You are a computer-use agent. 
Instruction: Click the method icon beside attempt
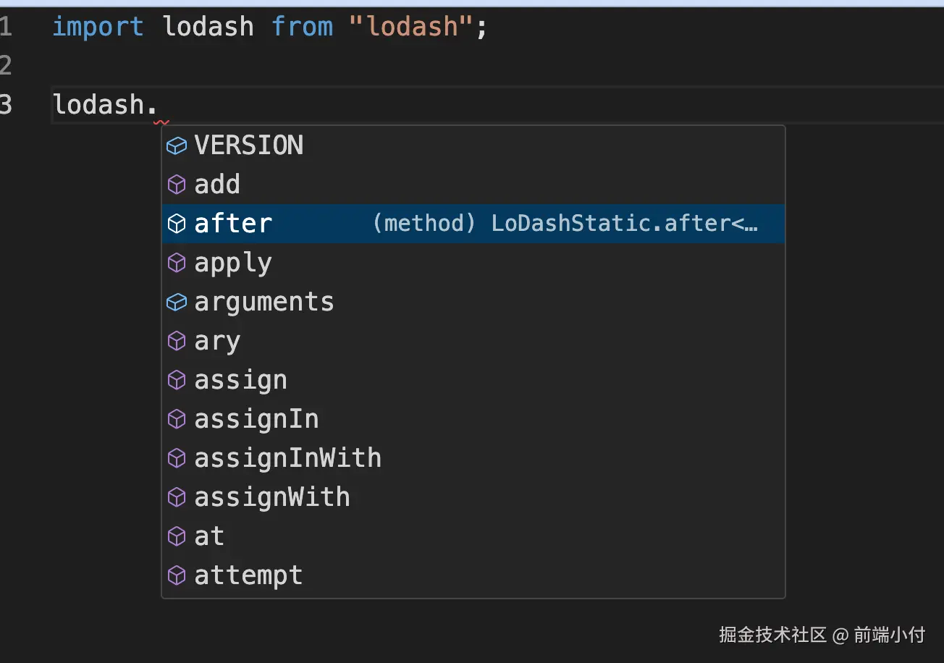coord(177,576)
